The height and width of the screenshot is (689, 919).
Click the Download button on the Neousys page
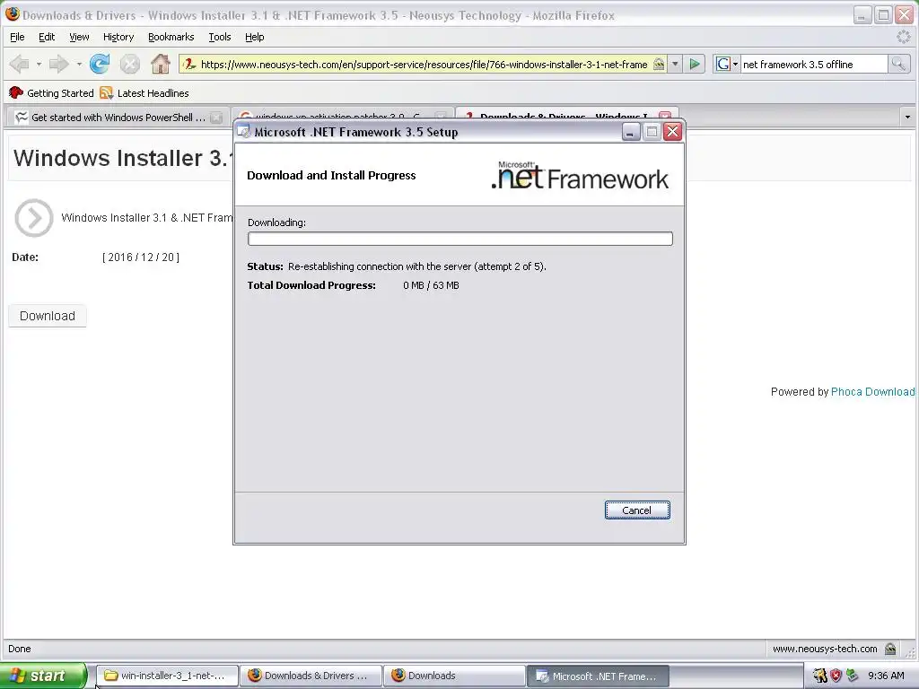(48, 316)
